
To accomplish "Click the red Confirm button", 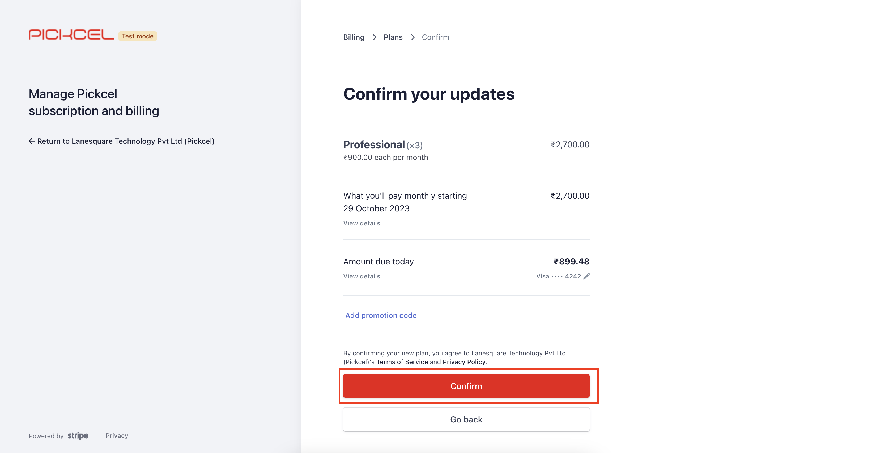I will click(x=466, y=386).
